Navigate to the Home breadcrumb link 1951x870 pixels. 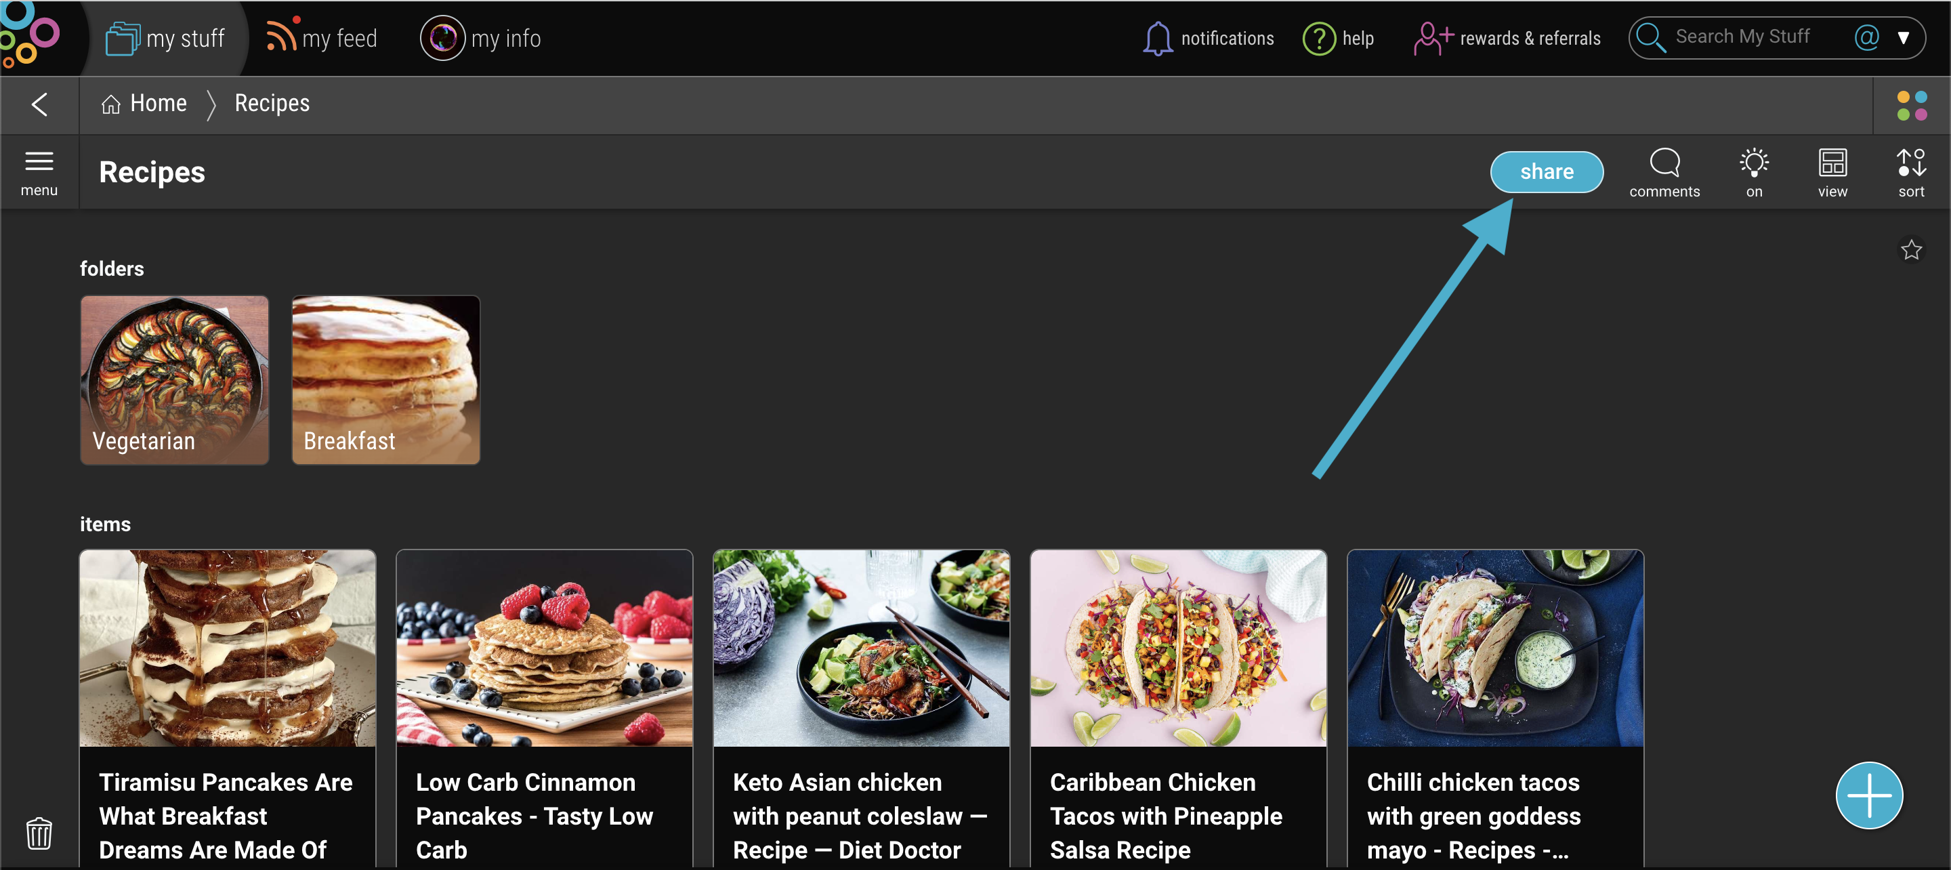tap(144, 103)
